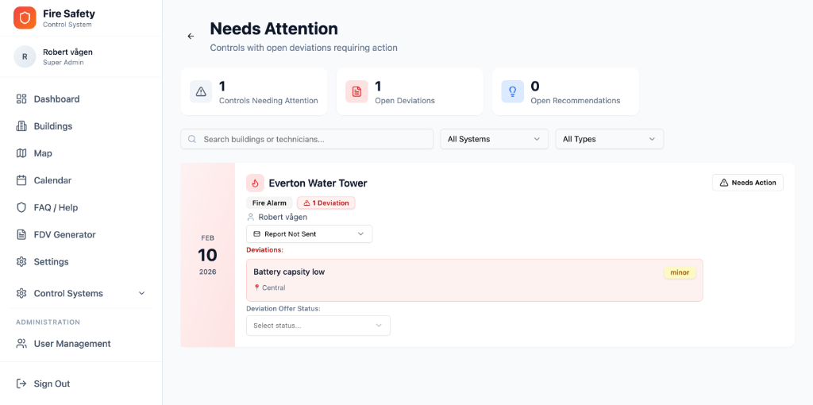Click the Fire Safety shield logo
The height and width of the screenshot is (405, 813).
click(25, 18)
